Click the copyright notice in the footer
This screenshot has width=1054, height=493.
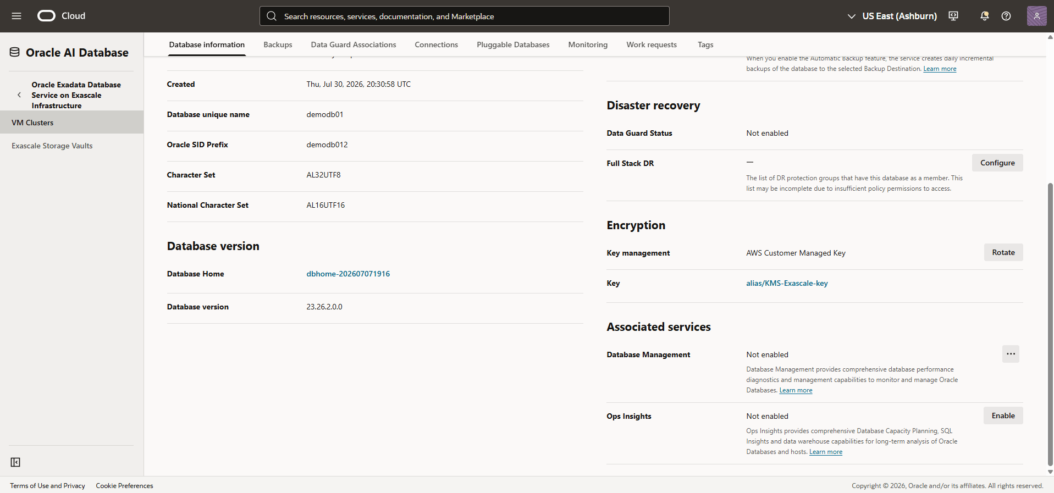947,486
